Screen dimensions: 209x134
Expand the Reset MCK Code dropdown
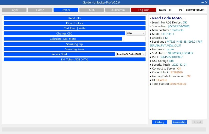(x=131, y=54)
